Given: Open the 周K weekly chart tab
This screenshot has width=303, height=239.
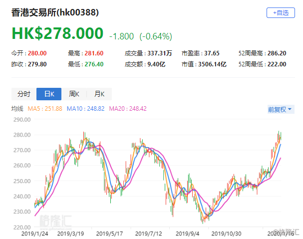Looking at the screenshot, I should coord(74,94).
